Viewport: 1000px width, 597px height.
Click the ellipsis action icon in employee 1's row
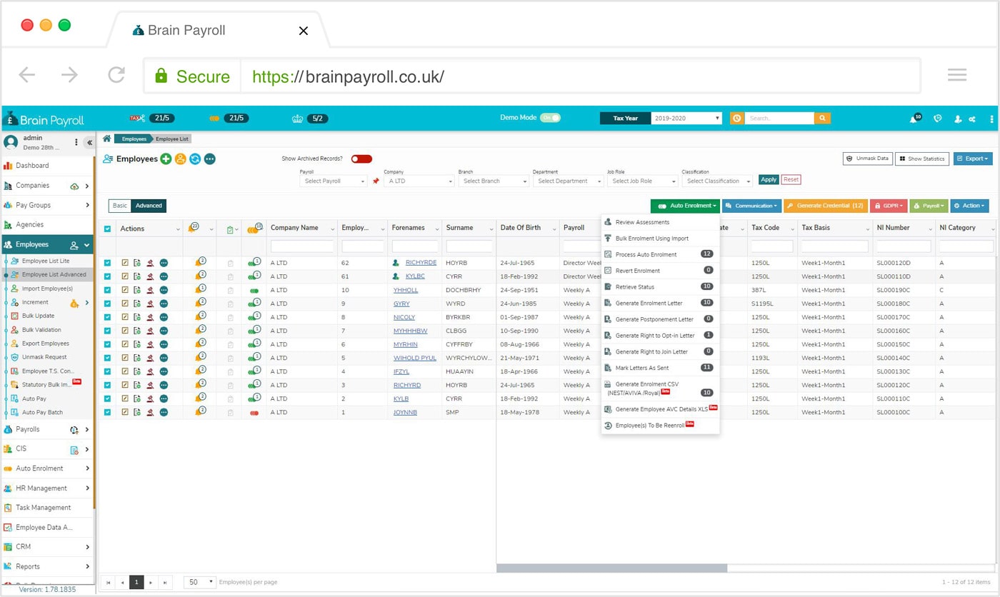(164, 412)
